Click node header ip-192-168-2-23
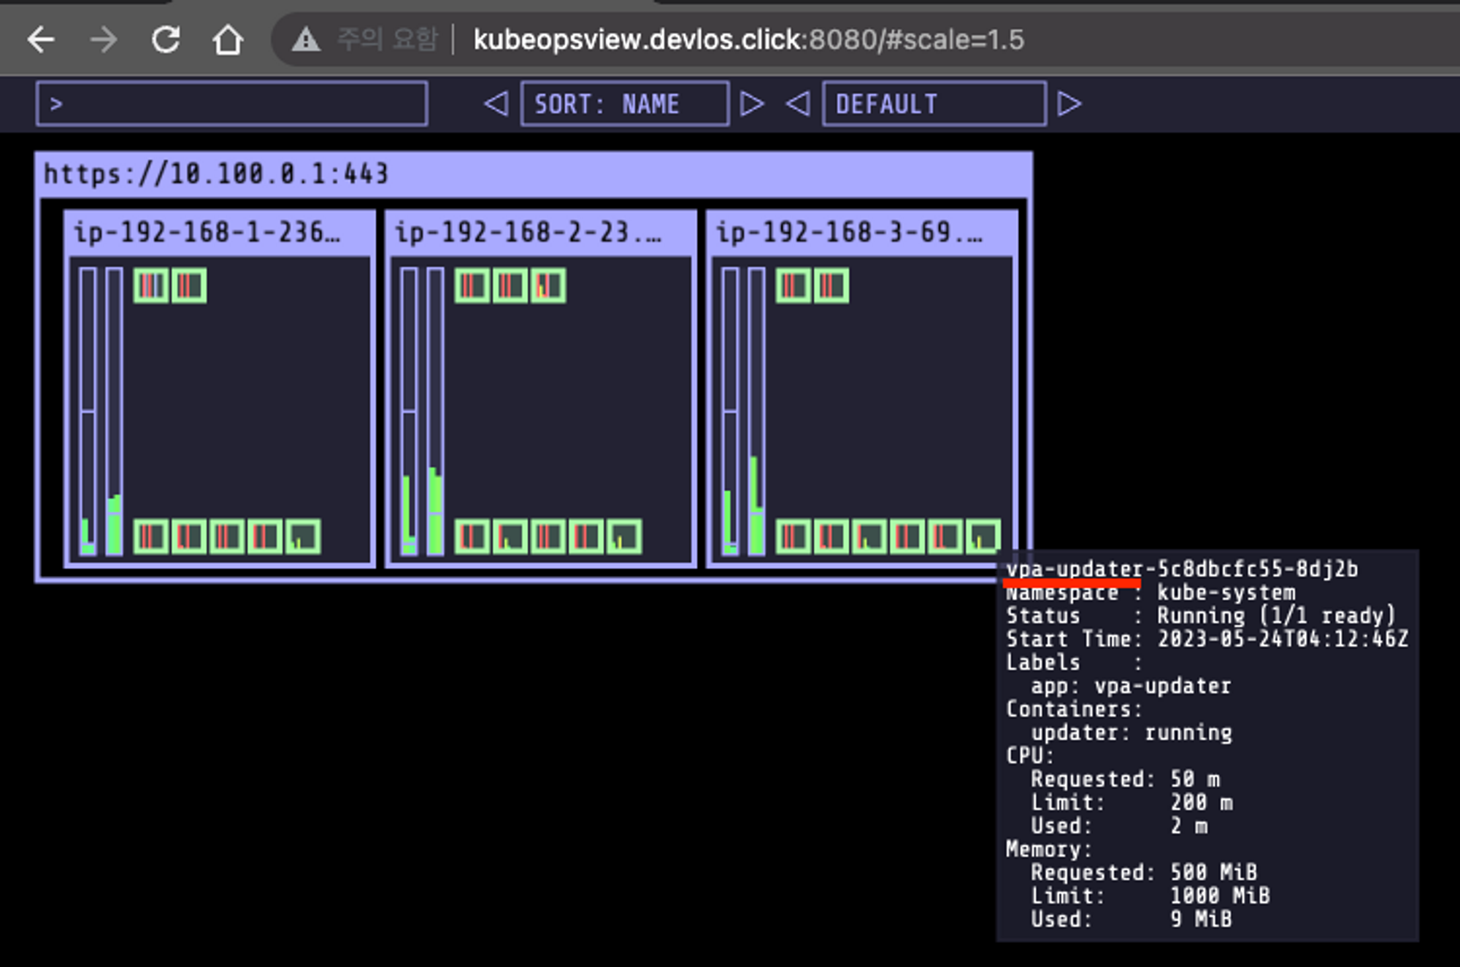1460x967 pixels. tap(529, 233)
